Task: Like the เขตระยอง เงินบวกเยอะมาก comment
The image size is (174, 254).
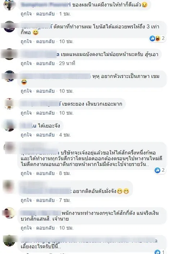Action: click(x=26, y=113)
